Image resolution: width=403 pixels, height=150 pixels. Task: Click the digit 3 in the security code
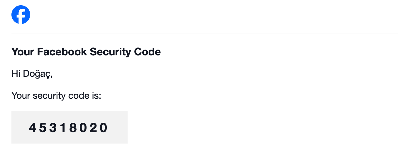click(53, 127)
